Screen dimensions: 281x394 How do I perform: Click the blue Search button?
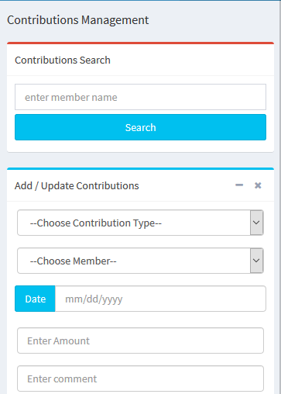point(140,127)
